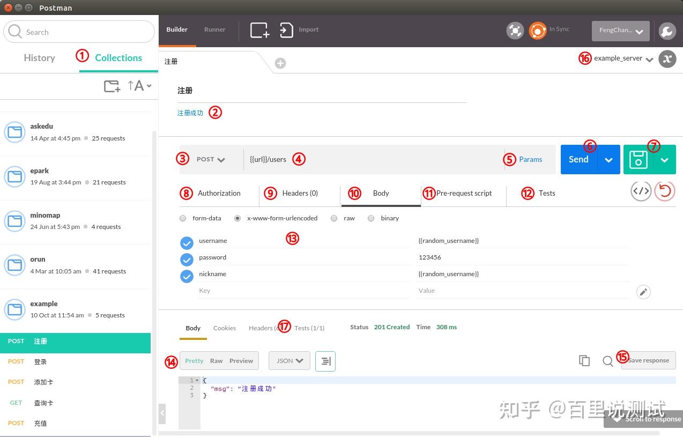
Task: Open the code snippet generator
Action: 641,191
